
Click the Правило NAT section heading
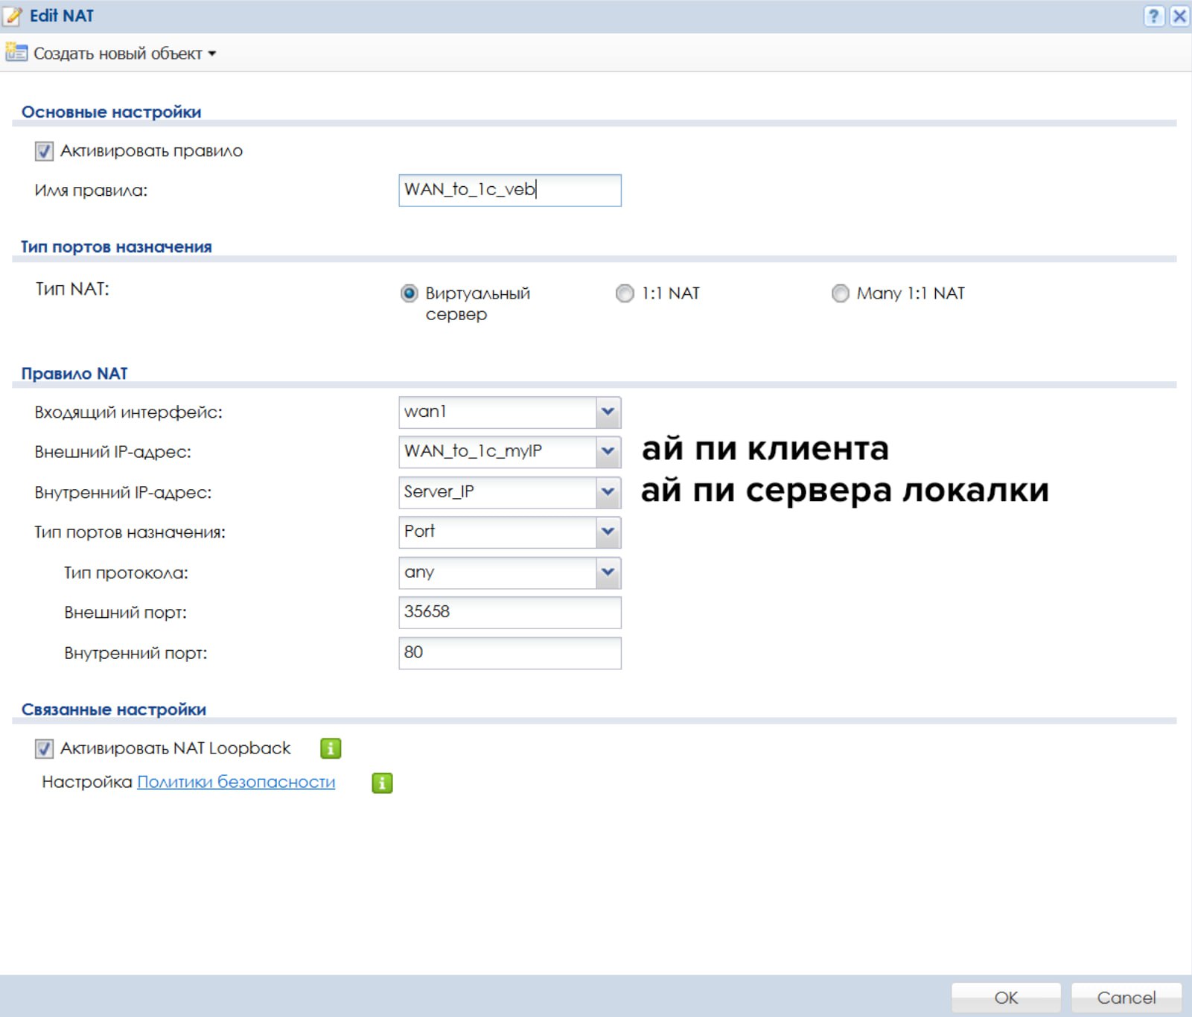tap(74, 374)
